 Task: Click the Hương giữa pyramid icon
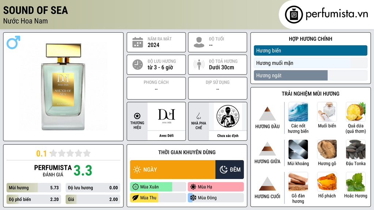[x=267, y=149]
